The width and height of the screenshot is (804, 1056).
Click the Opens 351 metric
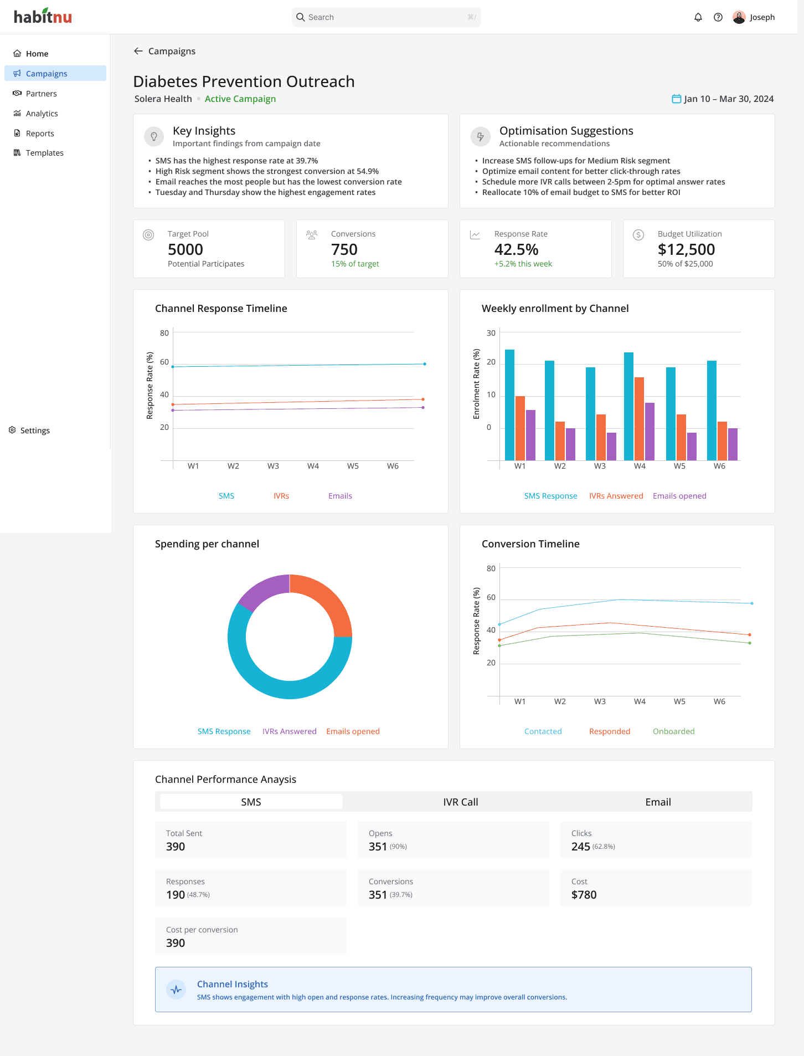[453, 840]
